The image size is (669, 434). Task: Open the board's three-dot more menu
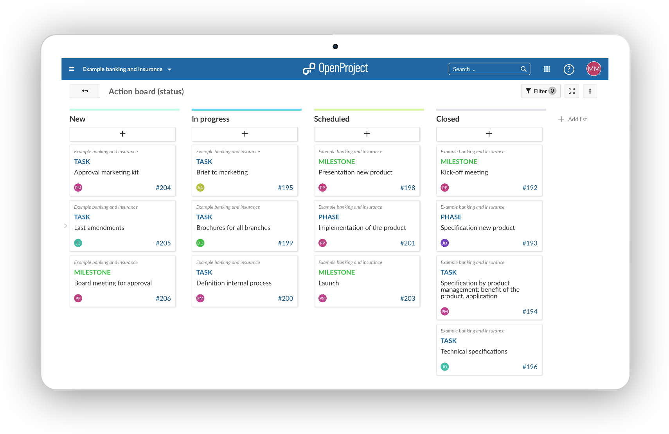pos(590,91)
